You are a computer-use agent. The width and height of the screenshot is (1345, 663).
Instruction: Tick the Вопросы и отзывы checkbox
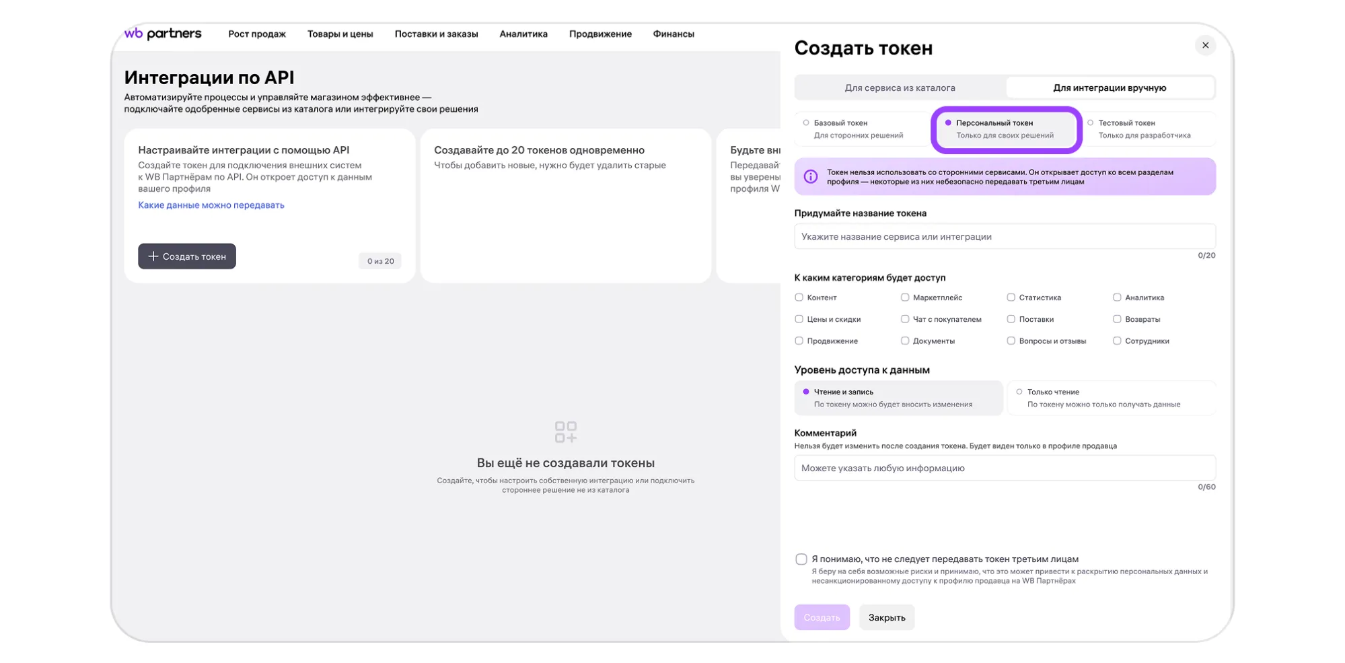(1011, 341)
